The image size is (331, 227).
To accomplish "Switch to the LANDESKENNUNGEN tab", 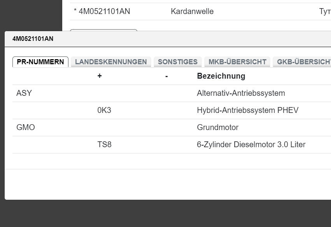I will click(x=111, y=62).
